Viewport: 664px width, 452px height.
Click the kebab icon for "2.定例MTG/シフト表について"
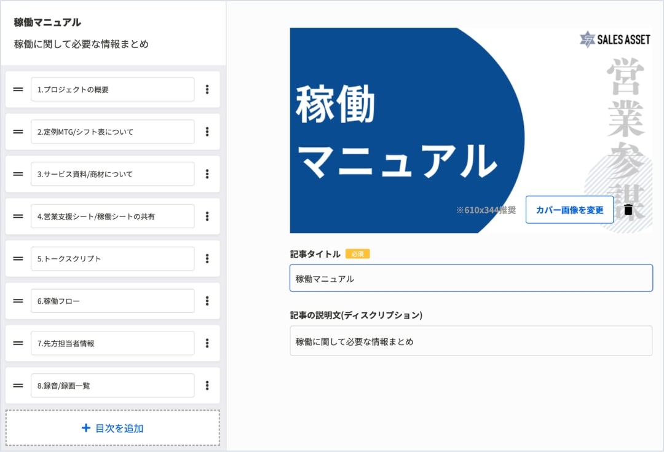[x=208, y=131]
